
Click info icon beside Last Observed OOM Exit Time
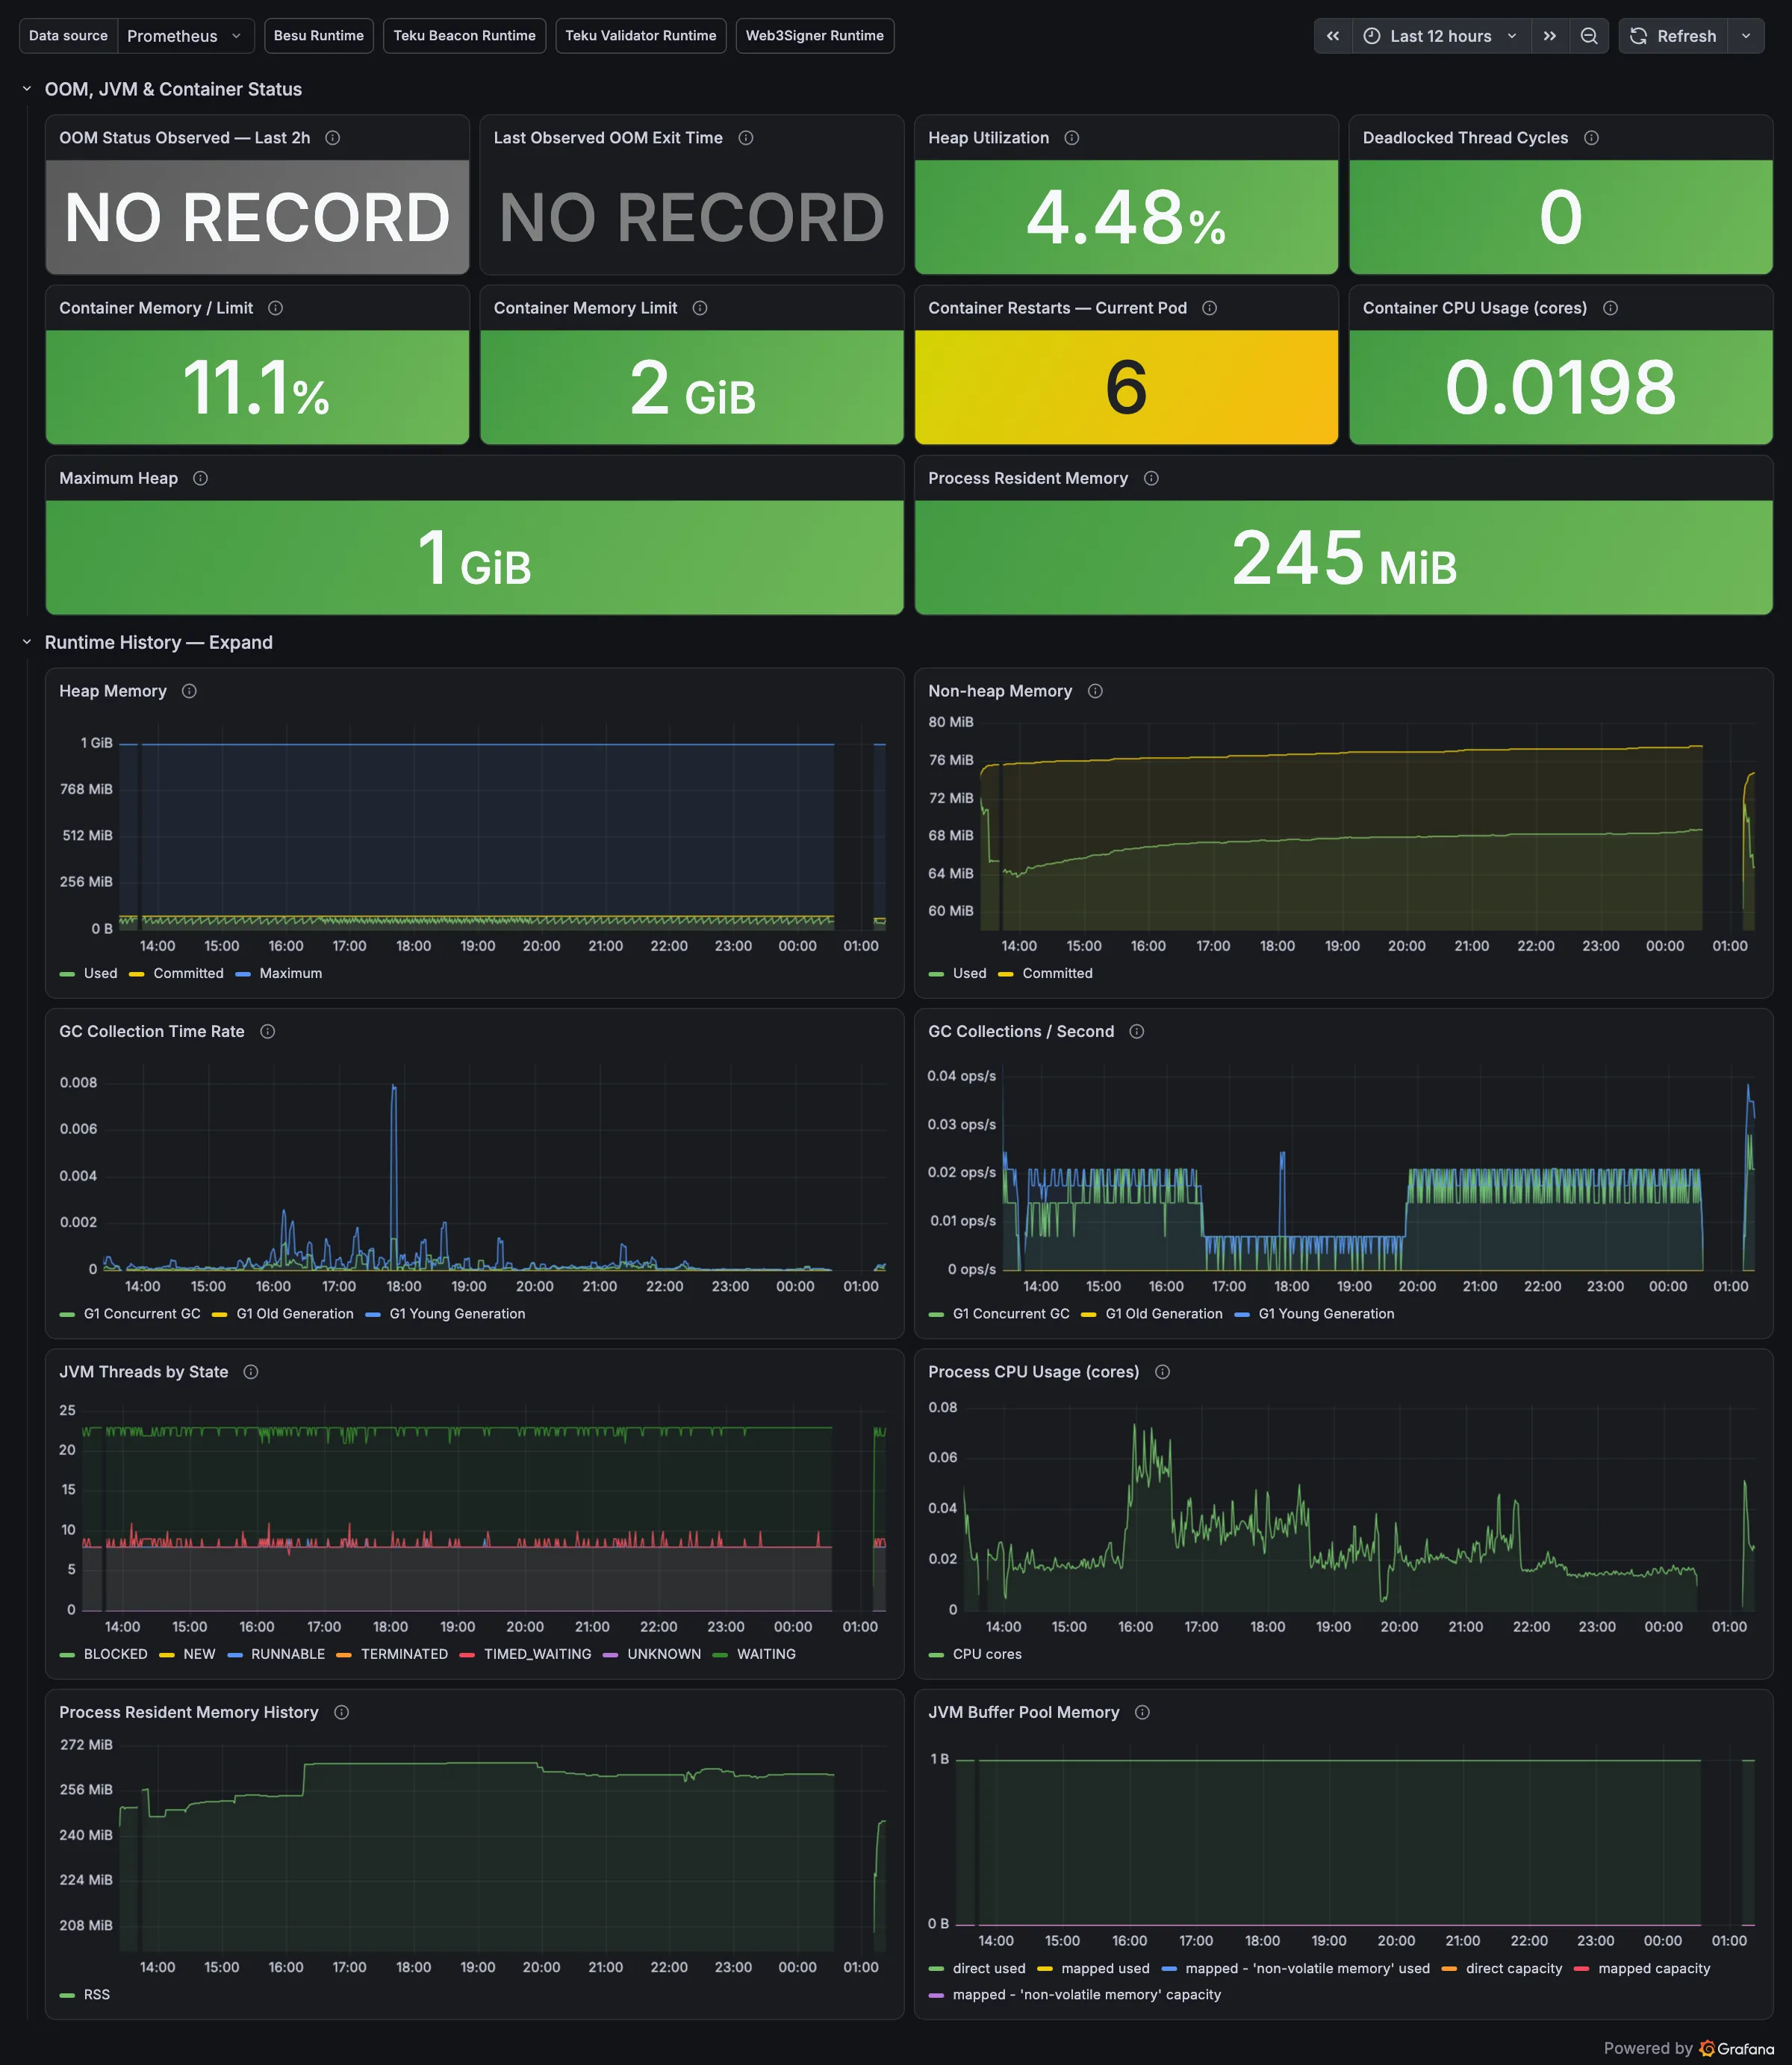pos(746,138)
